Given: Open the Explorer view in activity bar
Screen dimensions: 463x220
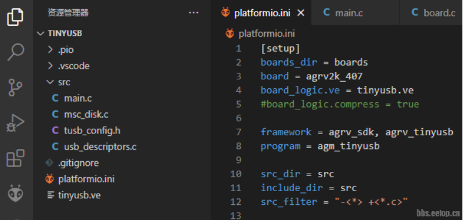Looking at the screenshot, I should click(x=15, y=17).
